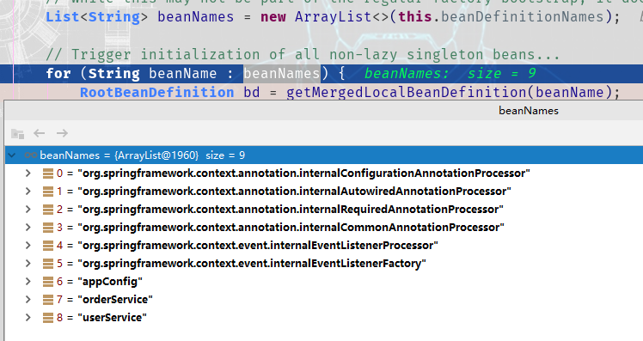Select the "internalEventListenerProcessor" string value
This screenshot has height=341, width=643.
click(258, 246)
